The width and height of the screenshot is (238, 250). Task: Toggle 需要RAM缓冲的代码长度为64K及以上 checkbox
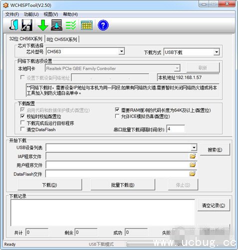click(x=117, y=109)
